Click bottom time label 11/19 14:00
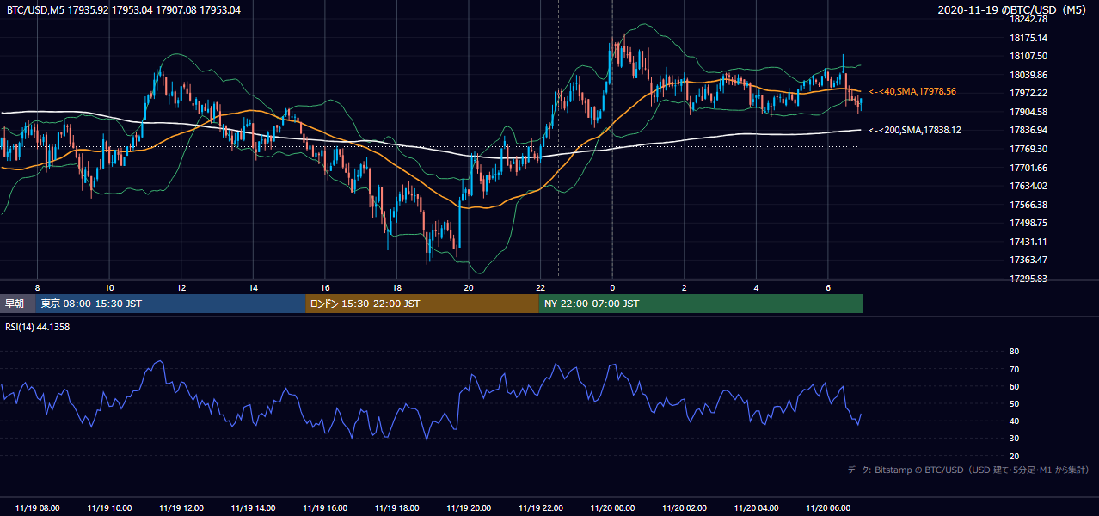 [x=253, y=508]
